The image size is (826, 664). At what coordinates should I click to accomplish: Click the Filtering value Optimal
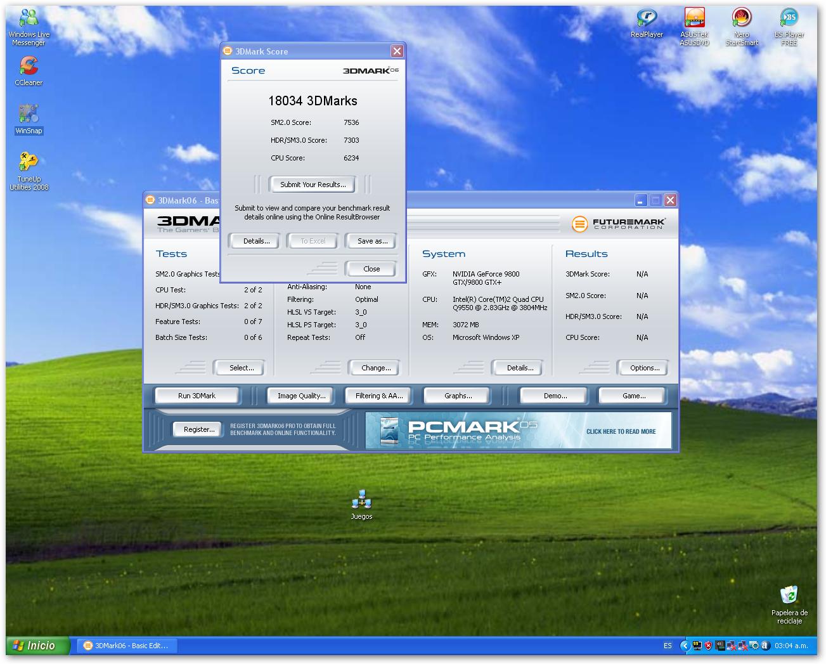[366, 299]
